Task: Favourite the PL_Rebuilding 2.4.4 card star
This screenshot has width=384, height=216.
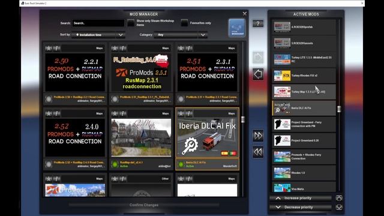Action: 115,48
